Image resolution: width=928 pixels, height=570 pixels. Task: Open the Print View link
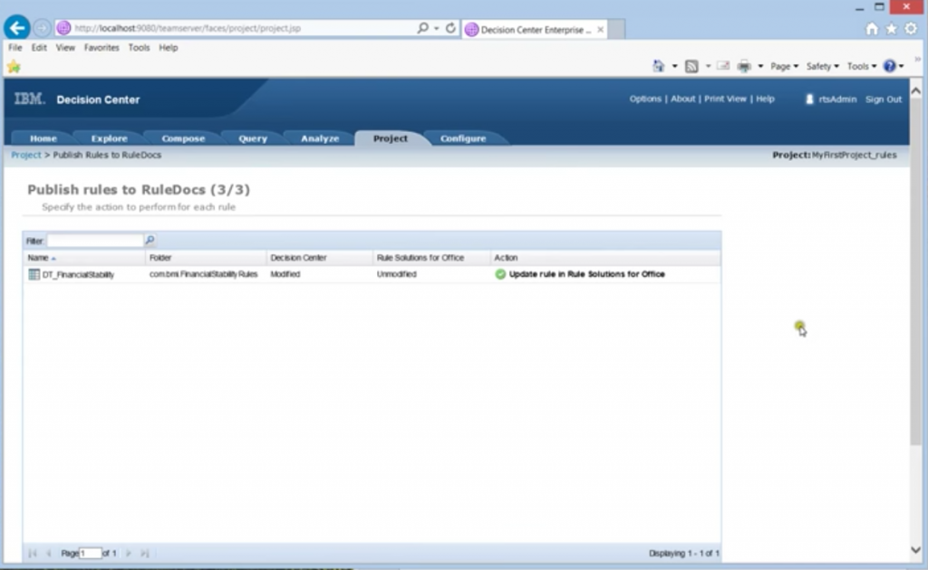725,99
